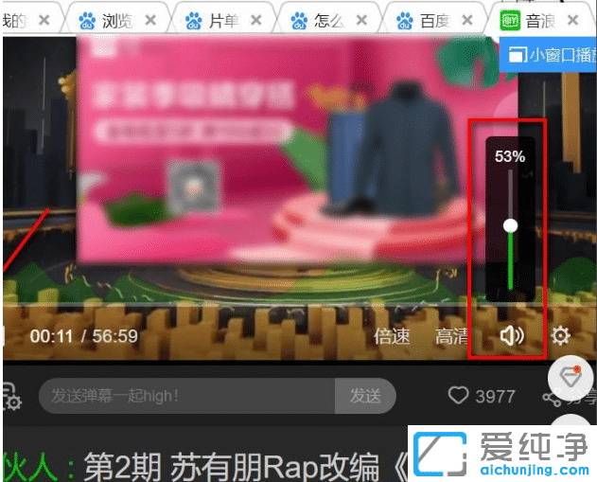The image size is (597, 482).
Task: Switch to the 片单 browser tab
Action: [222, 20]
